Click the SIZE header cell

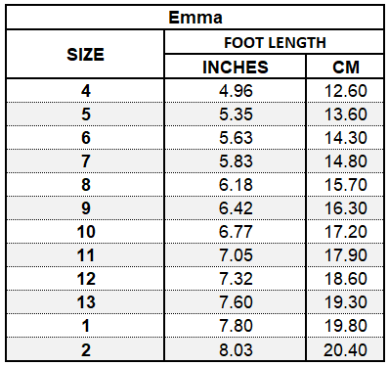(85, 54)
